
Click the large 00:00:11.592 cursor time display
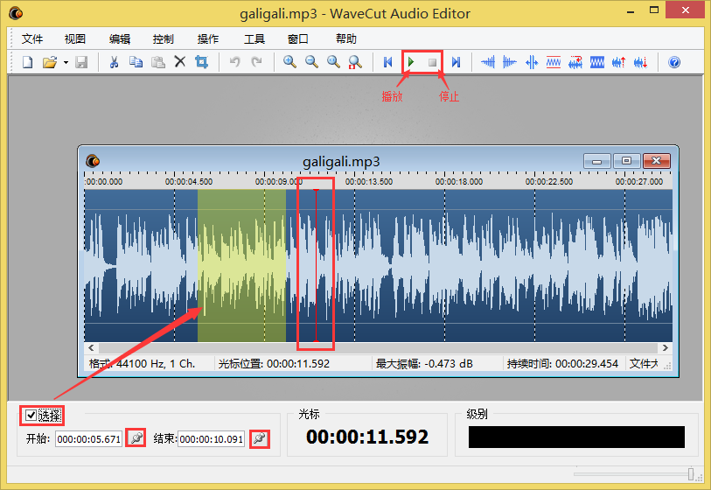[367, 437]
